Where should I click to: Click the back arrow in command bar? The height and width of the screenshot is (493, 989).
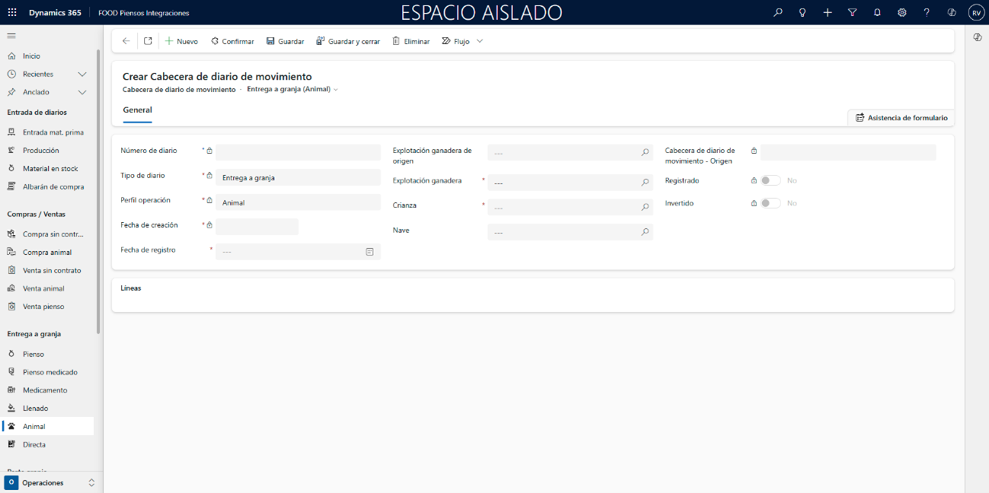coord(126,41)
